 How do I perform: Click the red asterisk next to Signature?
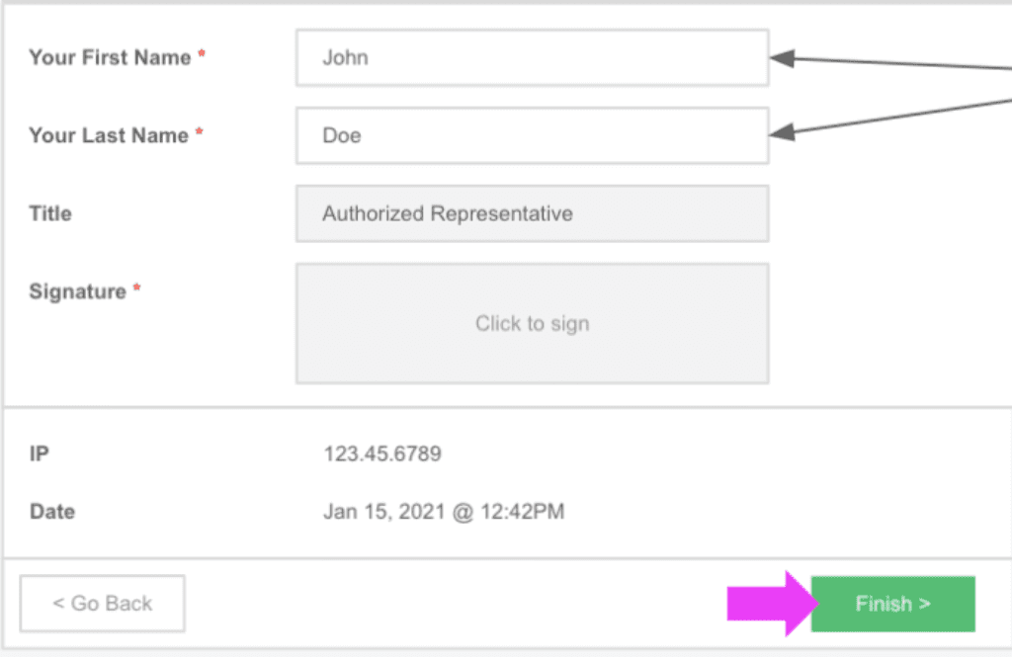[136, 290]
